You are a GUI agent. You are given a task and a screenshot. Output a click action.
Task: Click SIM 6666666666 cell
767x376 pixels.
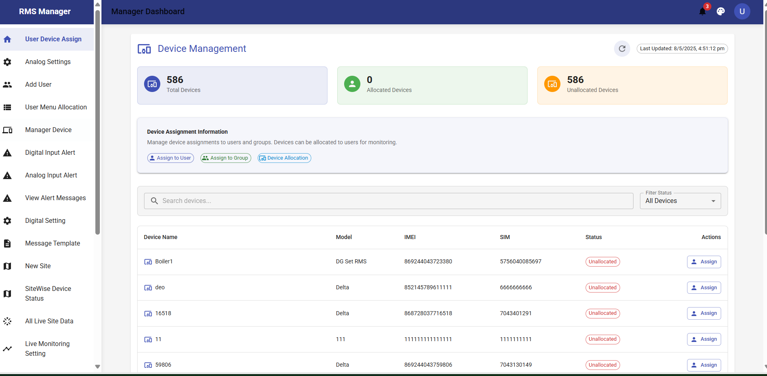coord(516,288)
